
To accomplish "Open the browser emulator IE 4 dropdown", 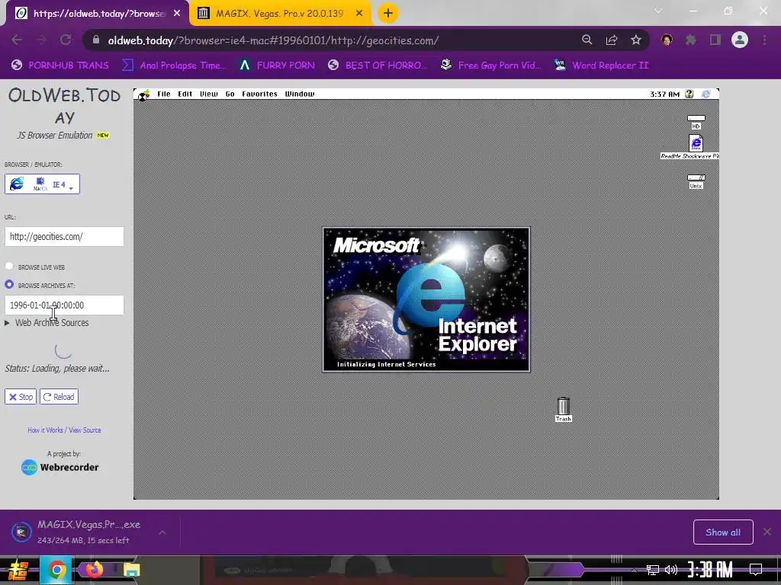I will [43, 184].
